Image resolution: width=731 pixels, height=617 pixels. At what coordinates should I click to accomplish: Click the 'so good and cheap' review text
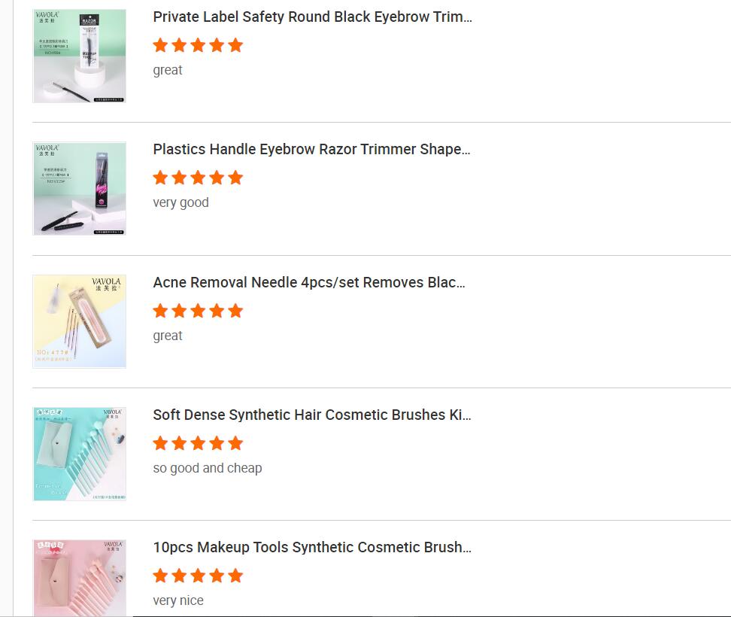click(207, 468)
